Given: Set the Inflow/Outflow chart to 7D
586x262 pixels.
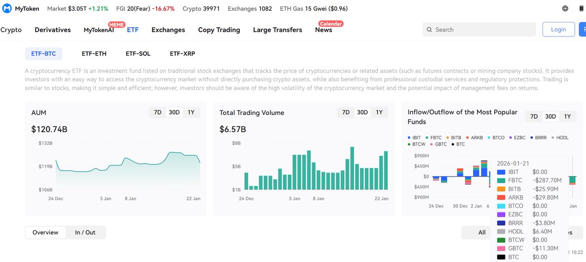Looking at the screenshot, I should [534, 116].
